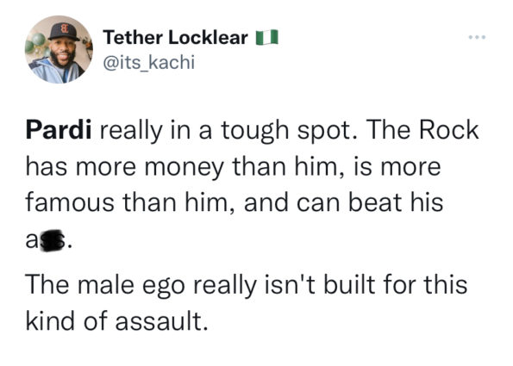Image resolution: width=513 pixels, height=366 pixels.
Task: Select the final word assault
Action: 161,320
